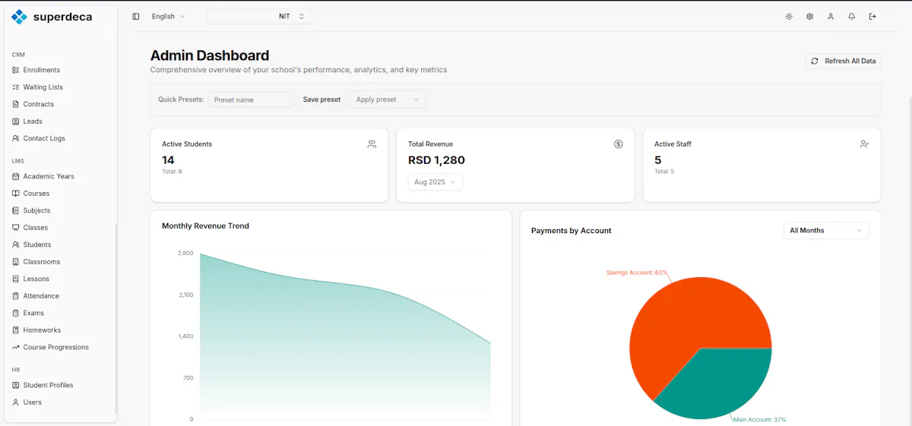This screenshot has height=426, width=912.
Task: Click the Admin Dashboard heading
Action: (x=210, y=55)
